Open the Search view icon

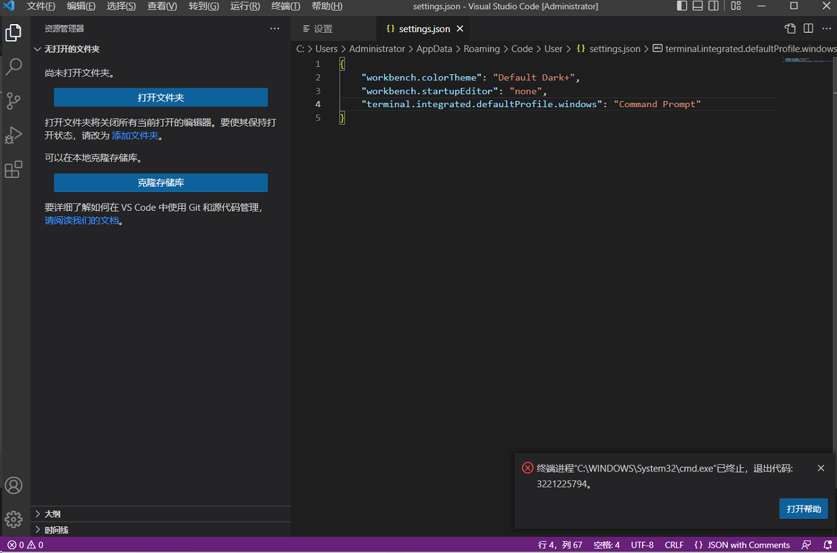pos(13,66)
